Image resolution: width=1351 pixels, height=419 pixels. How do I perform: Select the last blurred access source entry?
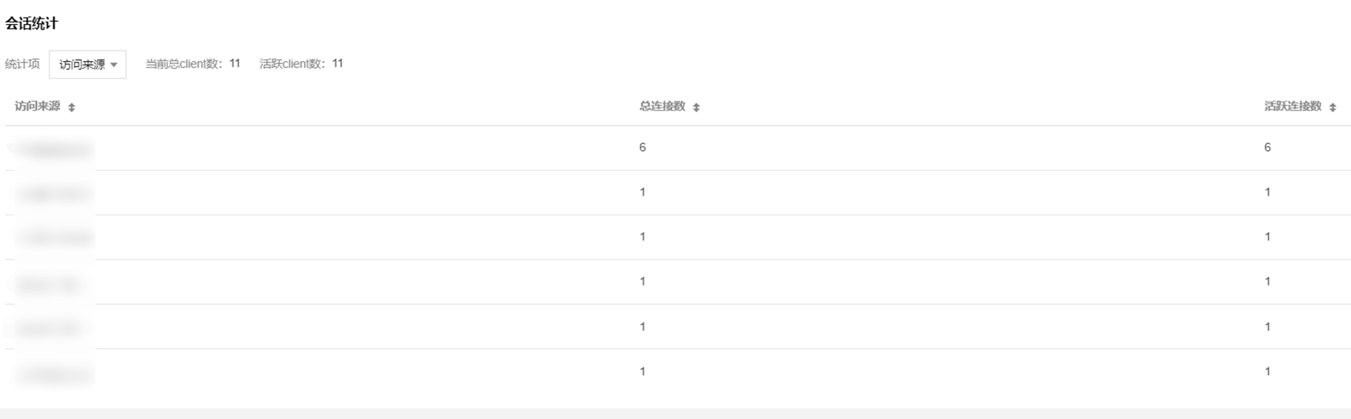[x=54, y=374]
